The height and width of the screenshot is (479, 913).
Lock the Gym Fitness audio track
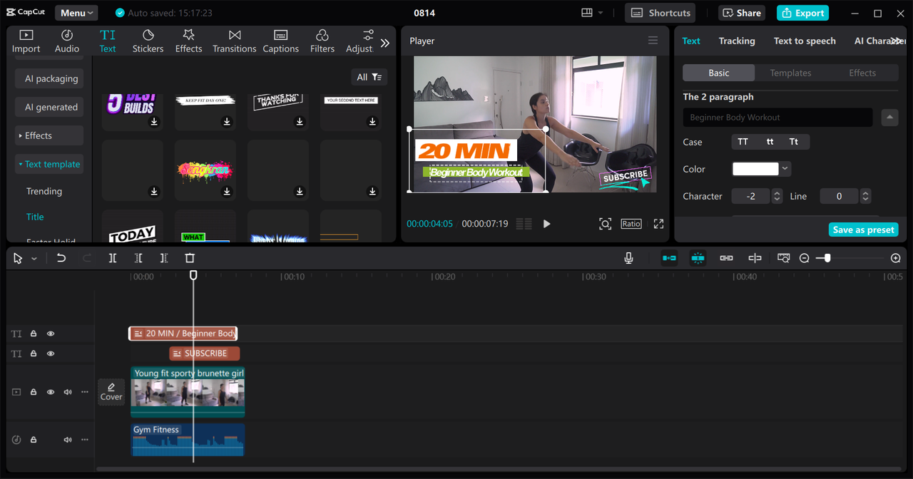pos(34,440)
